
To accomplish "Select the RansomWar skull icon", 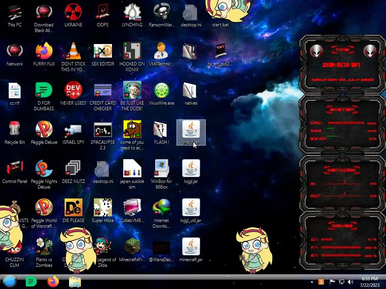I will pyautogui.click(x=161, y=15).
